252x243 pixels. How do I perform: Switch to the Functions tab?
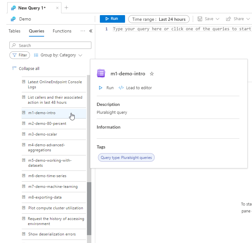tap(62, 31)
